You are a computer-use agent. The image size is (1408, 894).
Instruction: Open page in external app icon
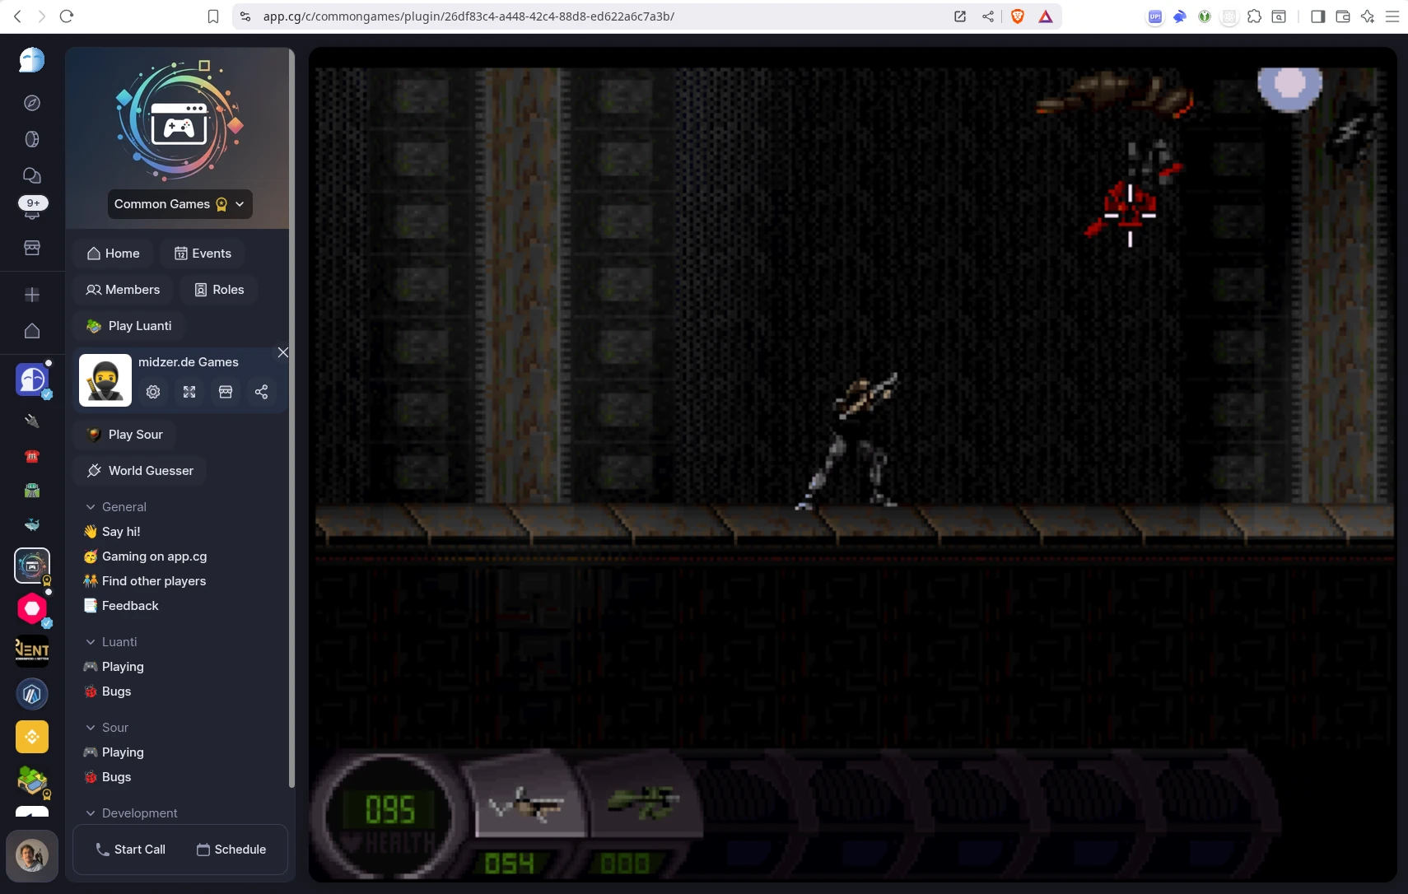coord(960,16)
